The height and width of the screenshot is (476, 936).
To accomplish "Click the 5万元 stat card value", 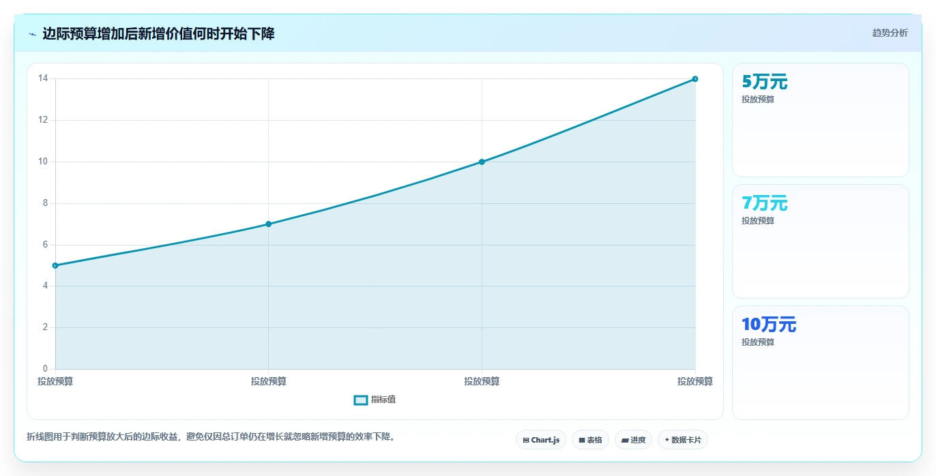I will (x=764, y=82).
